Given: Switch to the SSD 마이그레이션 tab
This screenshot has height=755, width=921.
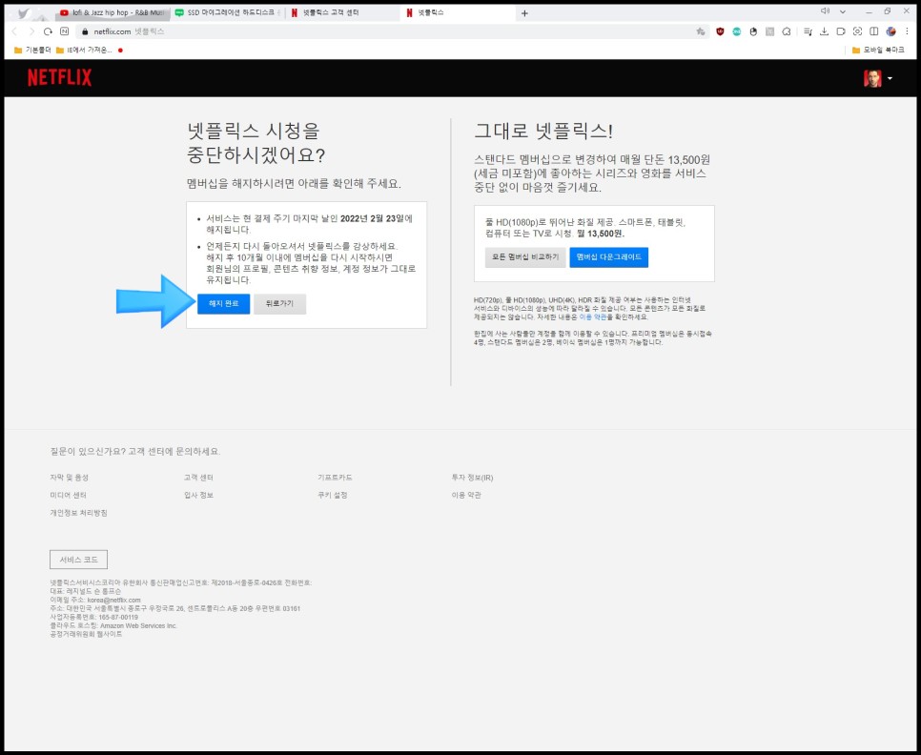Looking at the screenshot, I should (228, 13).
